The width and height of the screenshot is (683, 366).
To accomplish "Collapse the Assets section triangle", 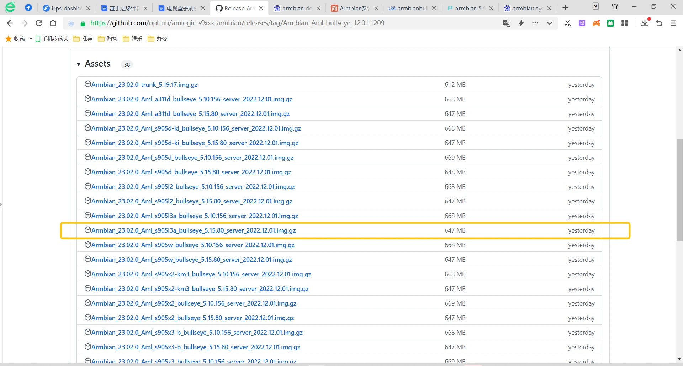I will pos(79,64).
